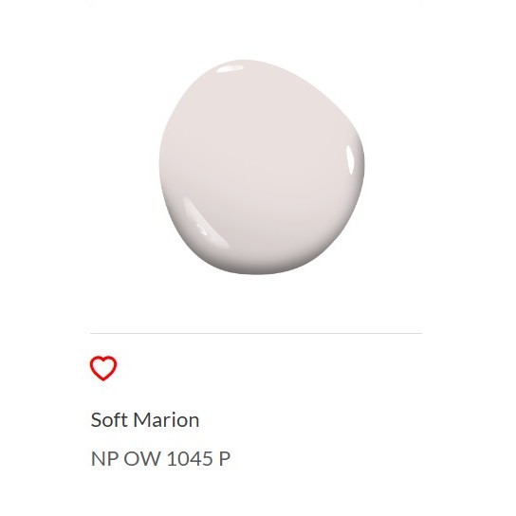Click the trailing P in the color code
The image size is (516, 516).
click(x=225, y=458)
